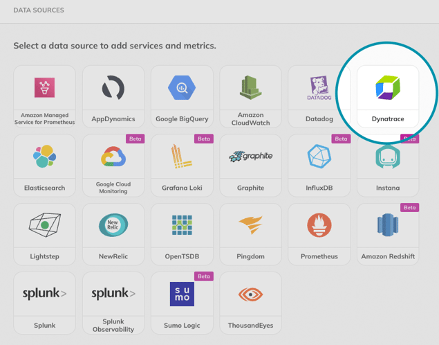Click the AppDynamics label
The image size is (439, 345).
coord(113,119)
